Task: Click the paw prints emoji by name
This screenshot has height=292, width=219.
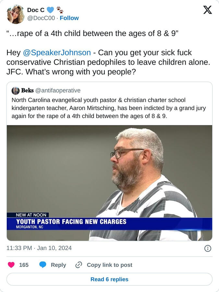Action: coord(60,10)
